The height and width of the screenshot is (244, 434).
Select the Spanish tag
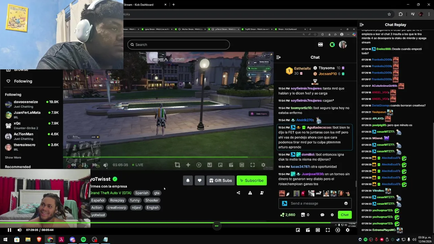coord(142,193)
